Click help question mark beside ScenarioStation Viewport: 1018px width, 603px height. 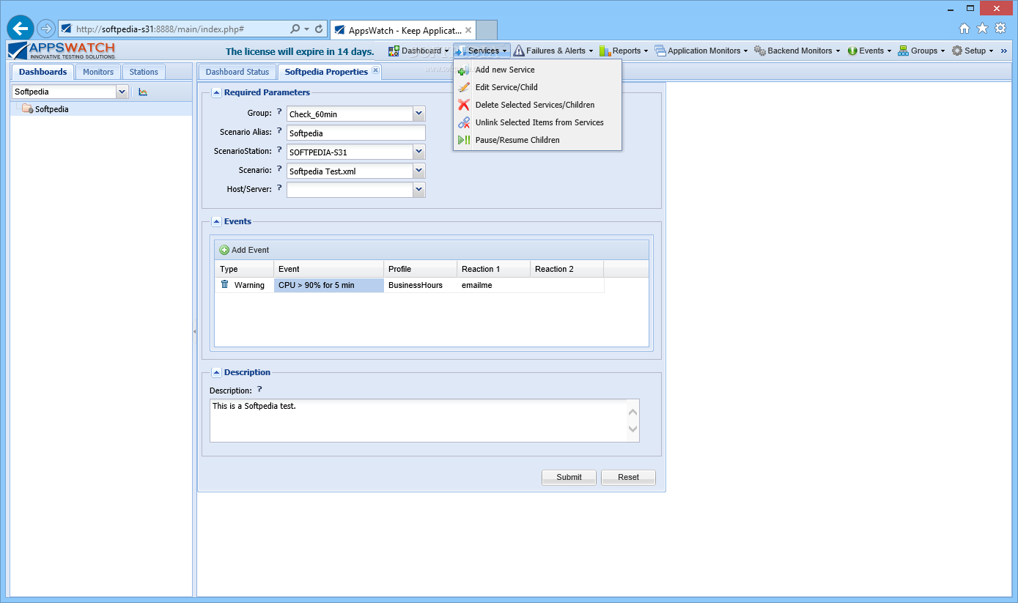(x=279, y=150)
